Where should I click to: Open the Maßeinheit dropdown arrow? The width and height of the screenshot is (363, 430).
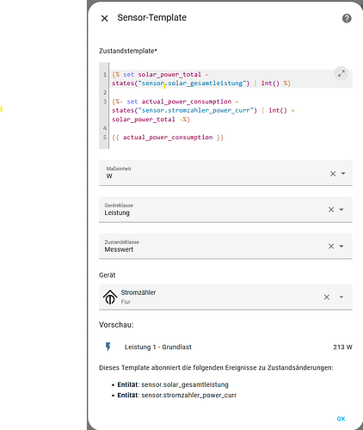(343, 173)
